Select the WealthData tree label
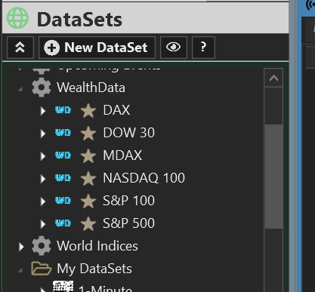 (x=91, y=88)
